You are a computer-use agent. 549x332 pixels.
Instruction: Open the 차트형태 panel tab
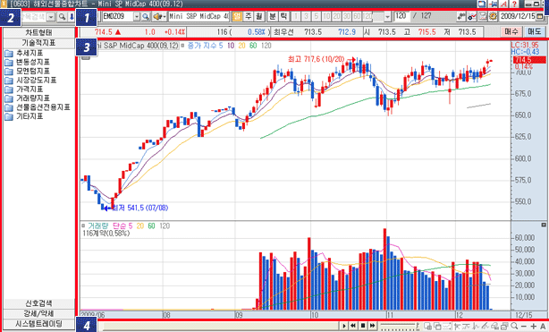pyautogui.click(x=38, y=32)
